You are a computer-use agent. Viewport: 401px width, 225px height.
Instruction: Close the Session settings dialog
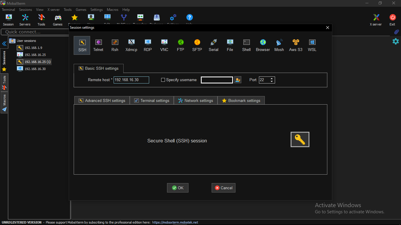(x=328, y=28)
